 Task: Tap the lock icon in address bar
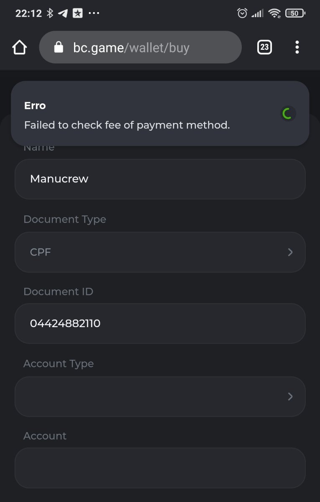point(59,47)
